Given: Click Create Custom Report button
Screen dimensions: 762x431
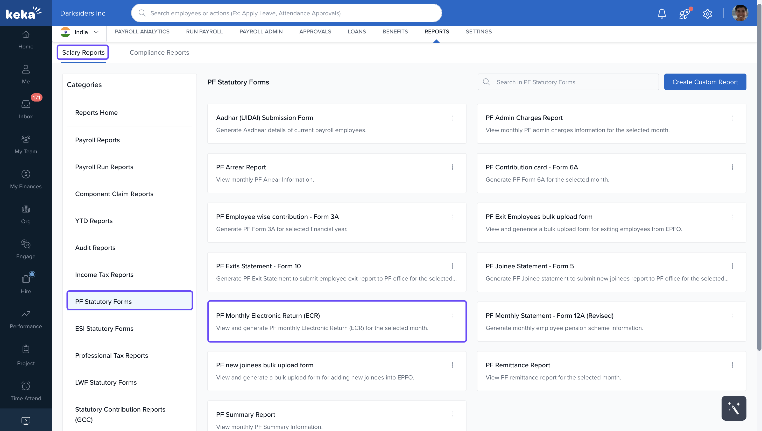Looking at the screenshot, I should pyautogui.click(x=705, y=82).
